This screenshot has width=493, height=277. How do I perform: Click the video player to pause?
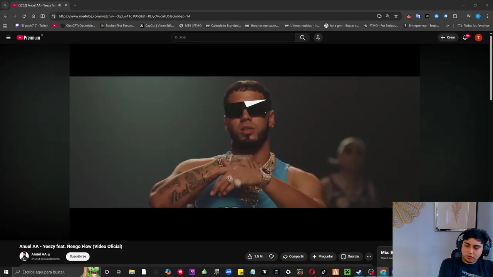[x=245, y=142]
